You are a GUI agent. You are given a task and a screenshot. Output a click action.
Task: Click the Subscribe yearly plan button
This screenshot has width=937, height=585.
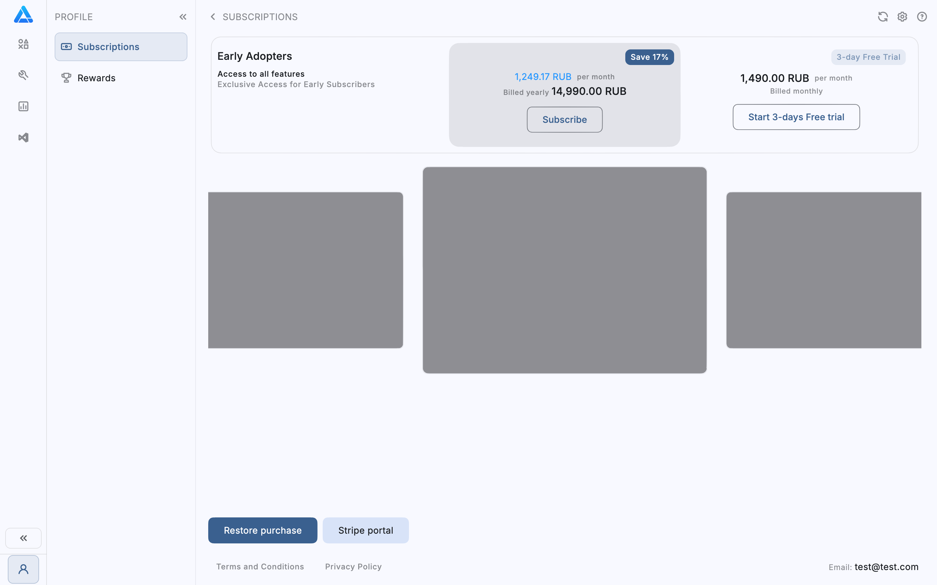[x=564, y=120]
